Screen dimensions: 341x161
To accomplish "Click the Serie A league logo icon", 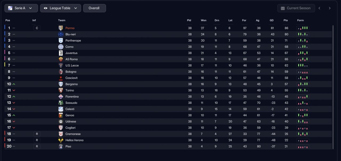I will (x=10, y=8).
